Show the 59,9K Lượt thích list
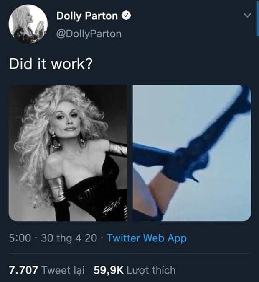Screen dimensions: 259x282 [x=135, y=270]
